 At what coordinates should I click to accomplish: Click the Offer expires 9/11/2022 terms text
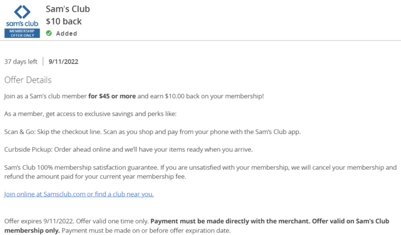pyautogui.click(x=39, y=221)
